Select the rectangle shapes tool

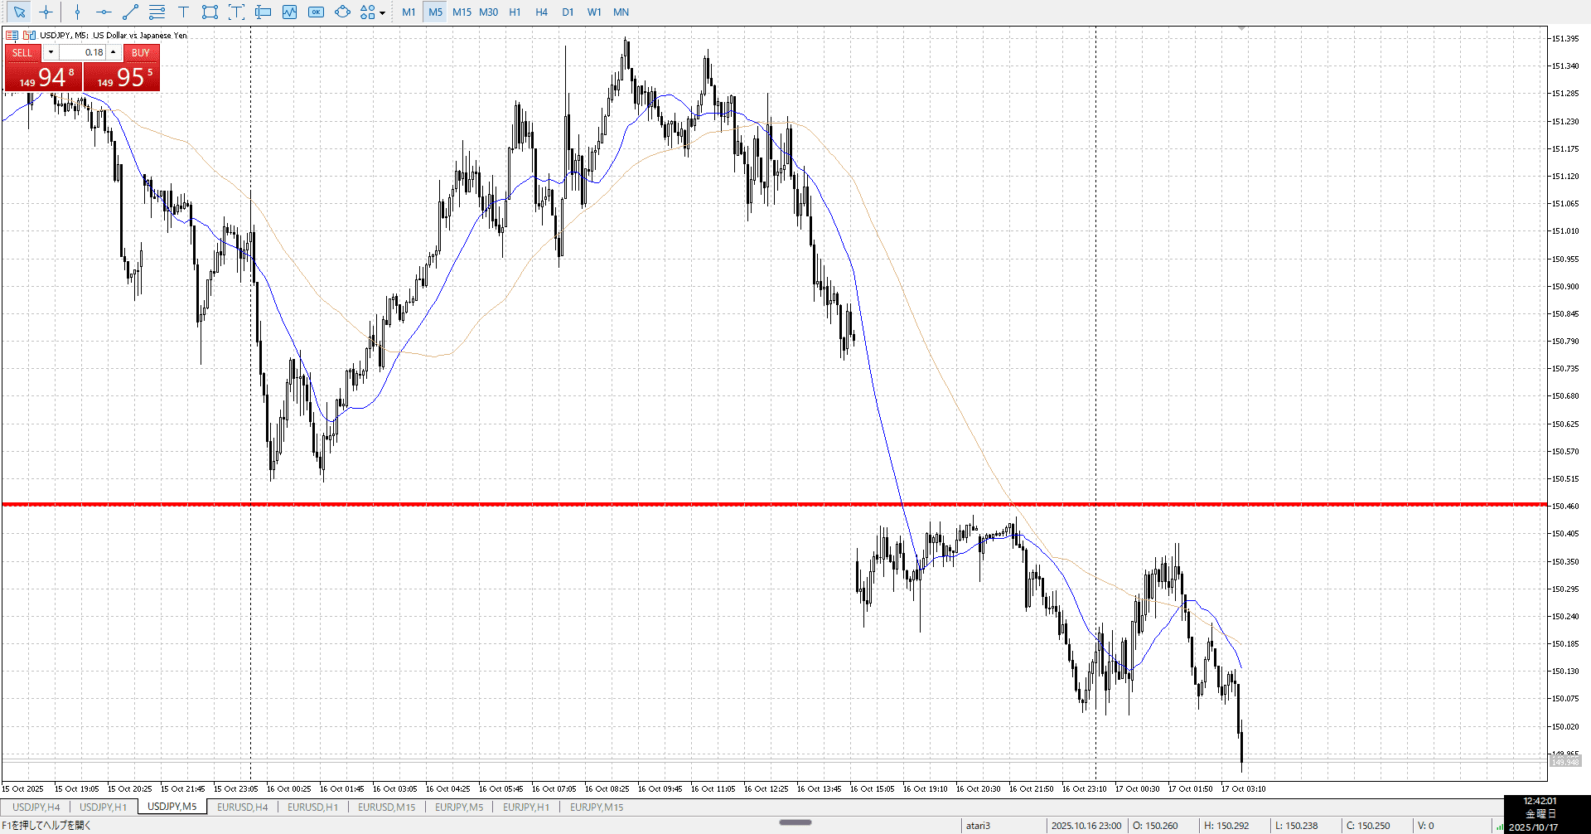tap(210, 12)
